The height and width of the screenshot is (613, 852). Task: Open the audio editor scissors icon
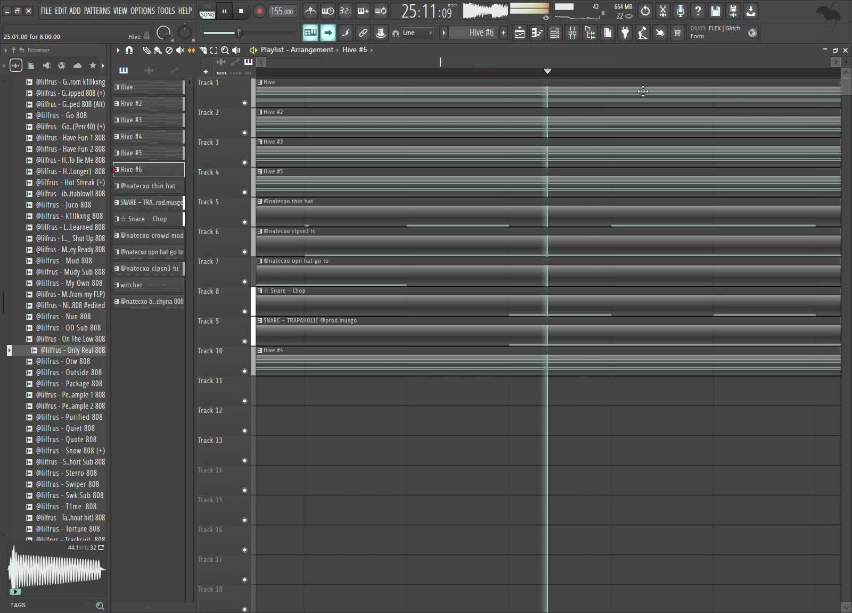point(663,11)
